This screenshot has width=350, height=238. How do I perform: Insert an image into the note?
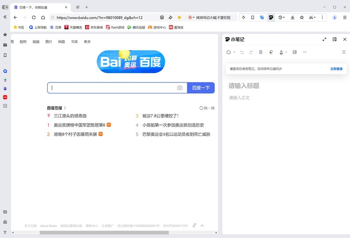294,52
